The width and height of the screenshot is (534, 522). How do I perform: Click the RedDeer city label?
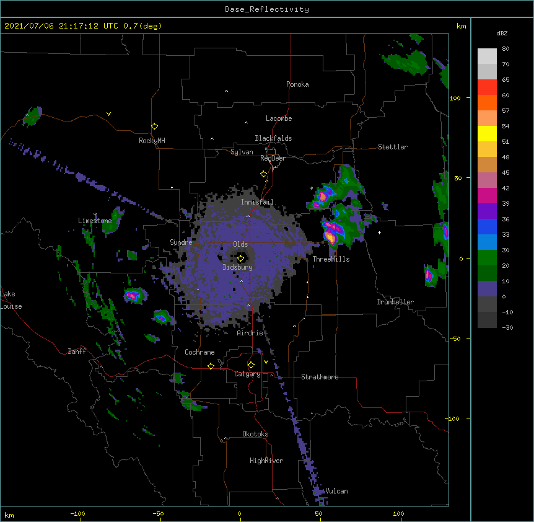click(273, 158)
